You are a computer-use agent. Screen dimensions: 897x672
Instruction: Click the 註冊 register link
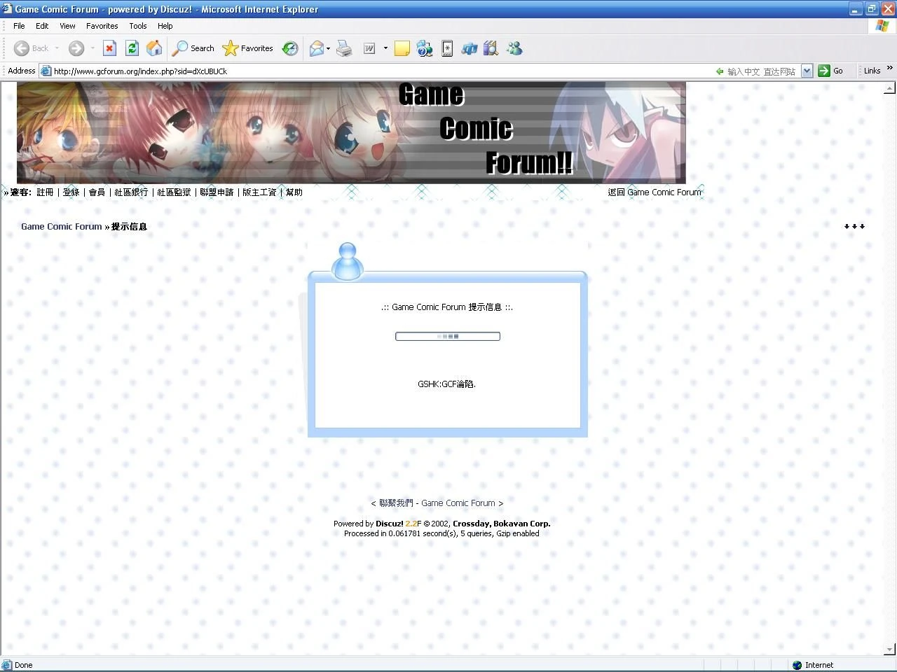point(45,192)
